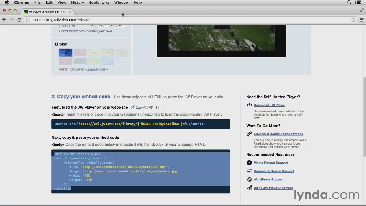
Task: Click the Skin section heading icon
Action: coord(56,44)
